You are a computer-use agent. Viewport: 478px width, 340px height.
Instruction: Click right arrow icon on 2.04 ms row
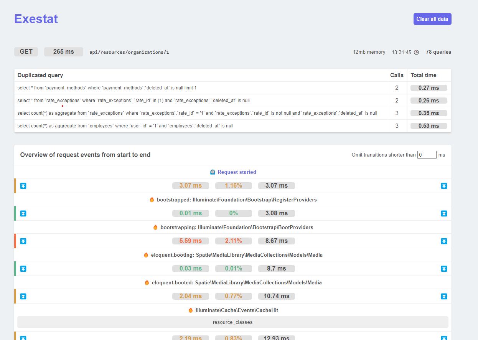pyautogui.click(x=444, y=297)
